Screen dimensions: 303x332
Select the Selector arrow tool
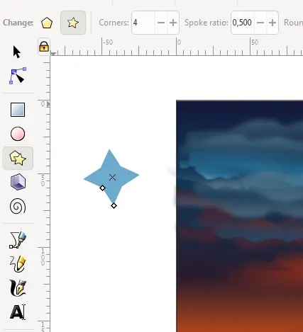pyautogui.click(x=17, y=52)
